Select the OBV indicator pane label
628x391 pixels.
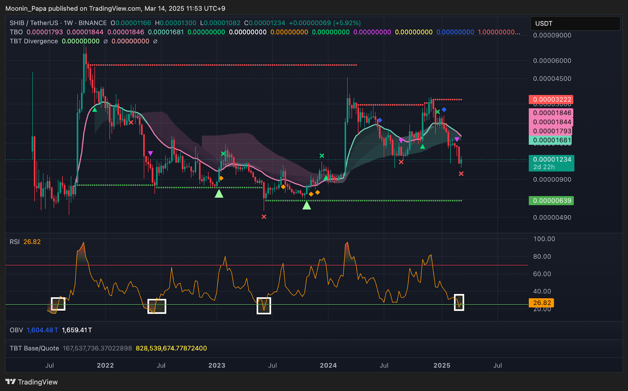pos(16,330)
